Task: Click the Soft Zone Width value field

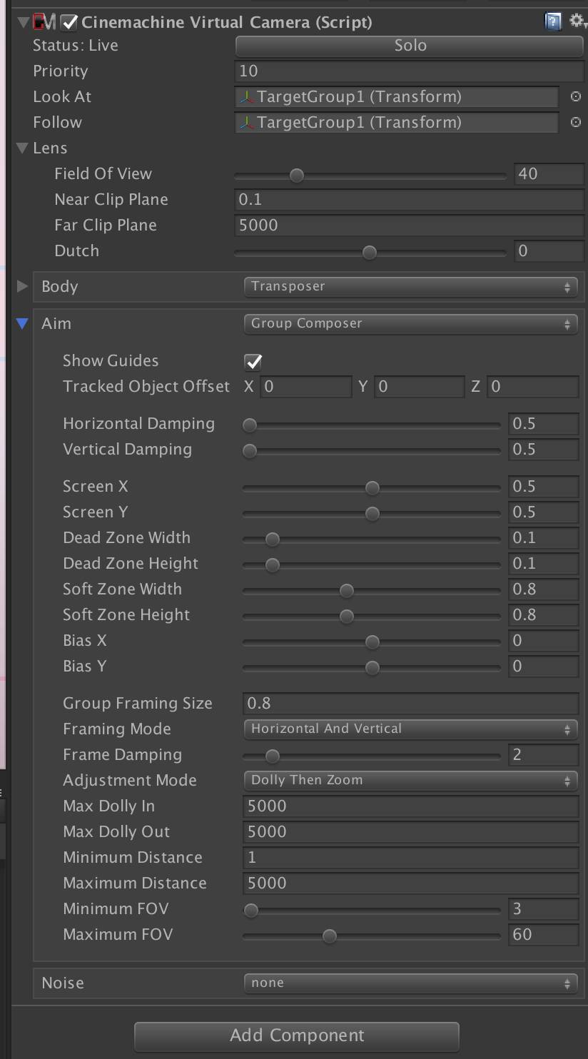Action: click(544, 589)
